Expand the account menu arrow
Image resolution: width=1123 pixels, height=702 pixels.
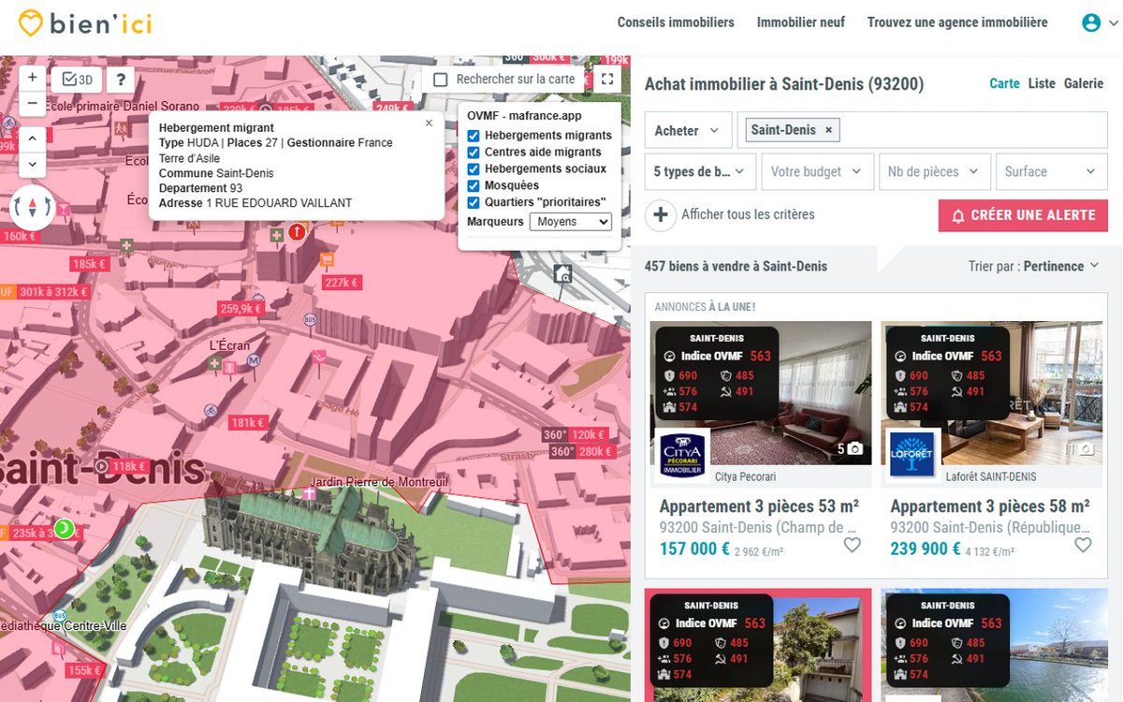point(1113,23)
